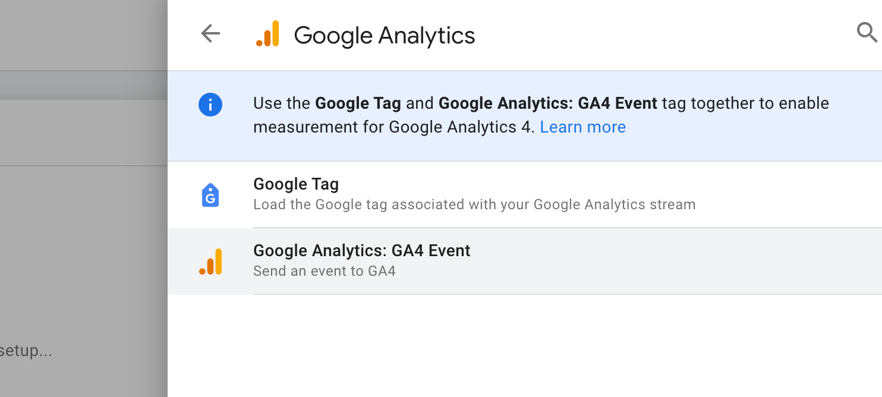Select the Google Tag tag type title
The width and height of the screenshot is (882, 397).
coord(296,184)
